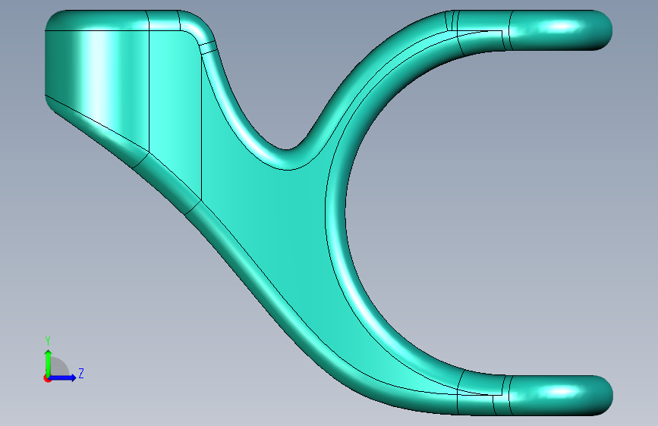Select the rounded tip of the upper fork prong
658x426 pixels.
coord(560,30)
